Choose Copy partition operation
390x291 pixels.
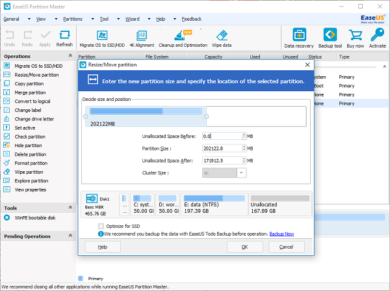[x=29, y=84]
